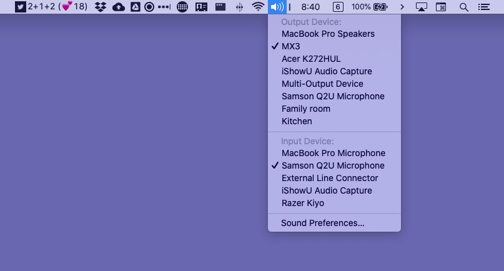Open Spotlight search magnifying glass
This screenshot has width=504, height=271.
[x=463, y=7]
